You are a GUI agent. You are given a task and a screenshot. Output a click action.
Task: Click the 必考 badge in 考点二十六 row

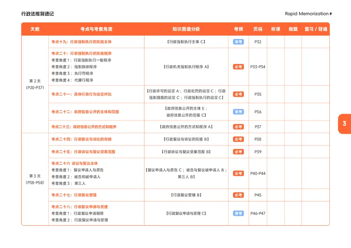point(238,174)
